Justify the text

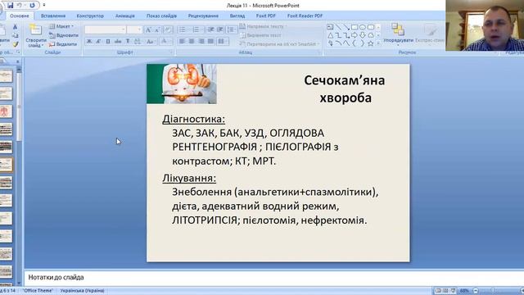(x=210, y=42)
